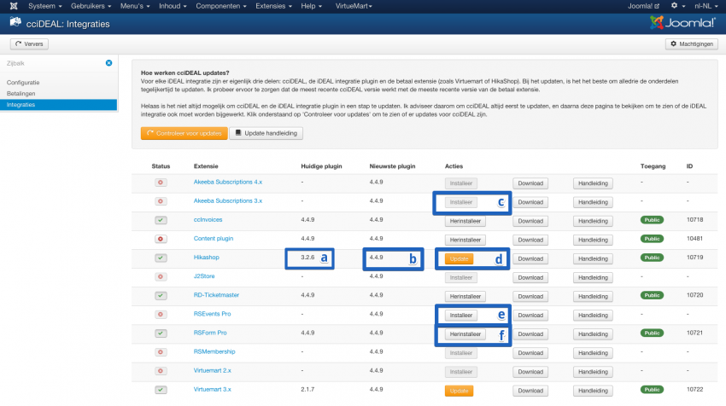Open the Virtuemart 3.x extension link

click(213, 389)
